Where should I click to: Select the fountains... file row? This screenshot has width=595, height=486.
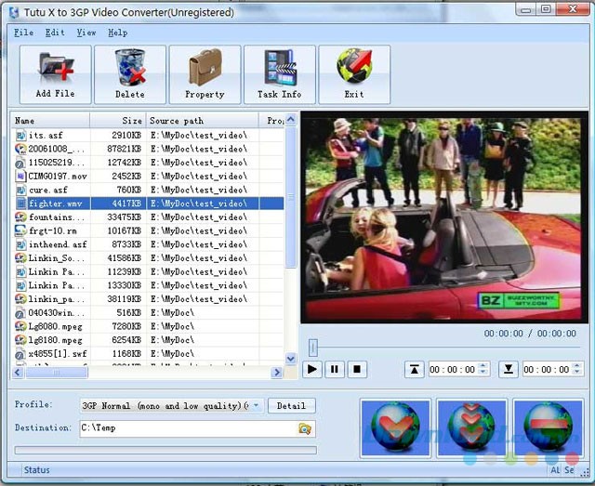click(149, 217)
